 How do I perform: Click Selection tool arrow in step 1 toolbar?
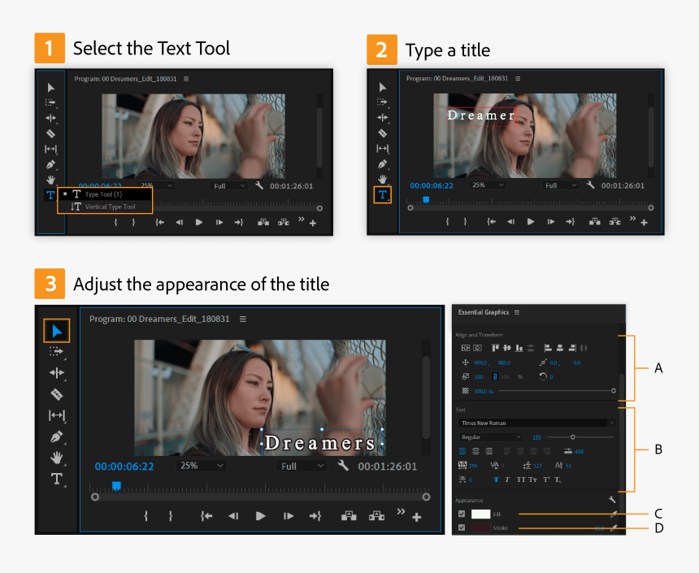pos(51,88)
